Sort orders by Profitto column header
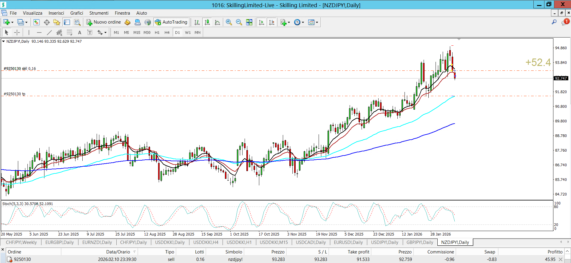Image resolution: width=571 pixels, height=263 pixels. [x=555, y=252]
